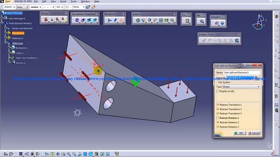Open the Start menu
Image resolution: width=280 pixels, height=157 pixels.
7,1
